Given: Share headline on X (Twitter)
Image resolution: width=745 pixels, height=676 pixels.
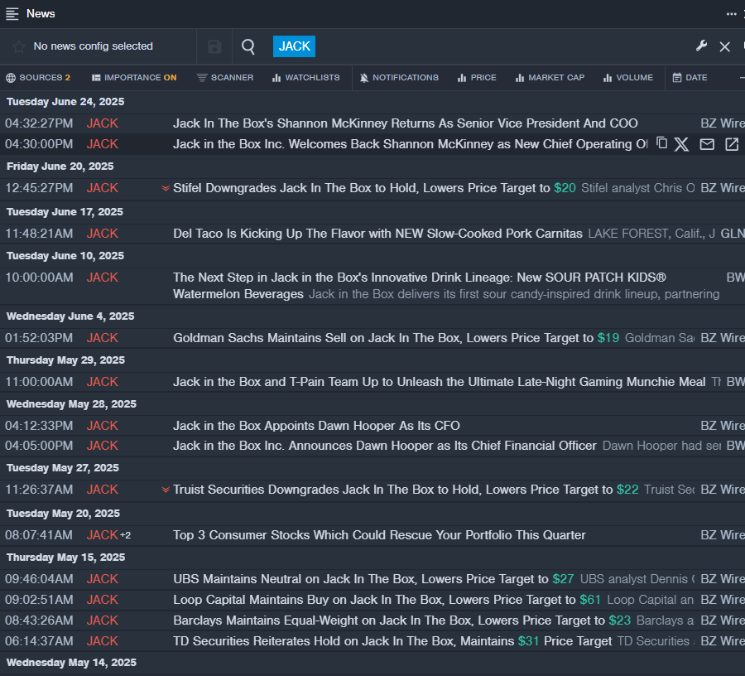Looking at the screenshot, I should [682, 144].
